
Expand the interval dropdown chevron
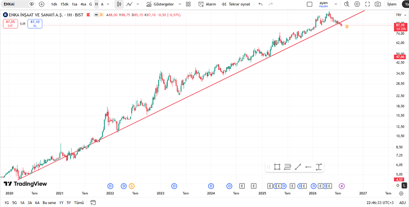pyautogui.click(x=108, y=4)
